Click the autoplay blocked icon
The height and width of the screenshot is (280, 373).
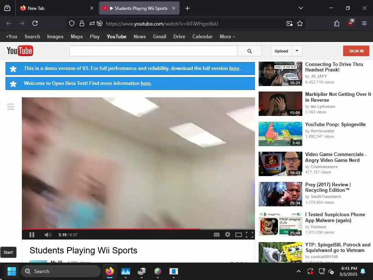(x=100, y=23)
